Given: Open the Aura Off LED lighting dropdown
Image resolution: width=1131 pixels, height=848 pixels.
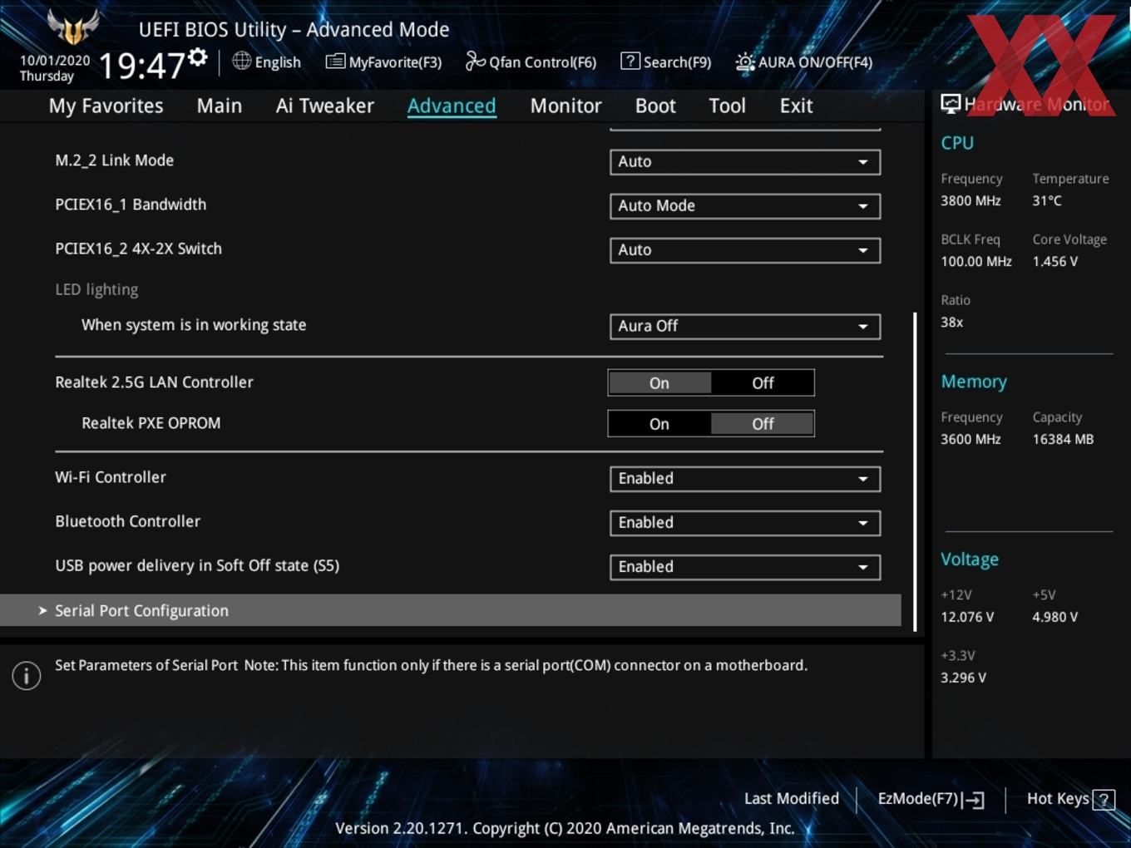Looking at the screenshot, I should pos(745,327).
